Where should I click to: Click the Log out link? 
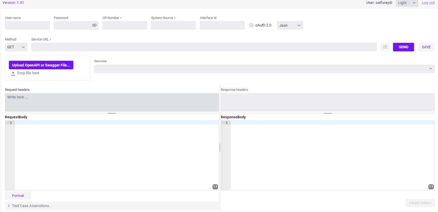tap(428, 3)
